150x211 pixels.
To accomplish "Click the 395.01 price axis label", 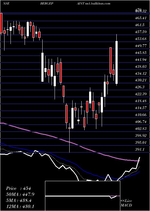I will (141, 143).
